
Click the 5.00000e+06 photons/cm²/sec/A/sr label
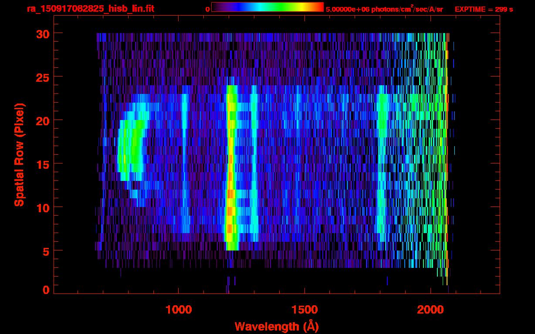pos(385,9)
